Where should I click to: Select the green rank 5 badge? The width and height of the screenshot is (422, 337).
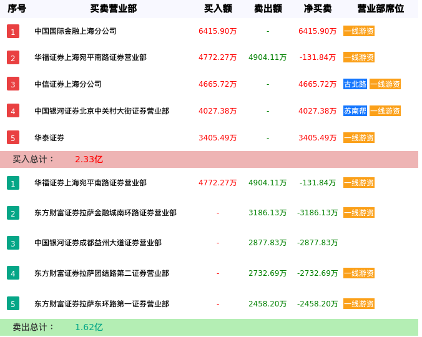pos(13,304)
